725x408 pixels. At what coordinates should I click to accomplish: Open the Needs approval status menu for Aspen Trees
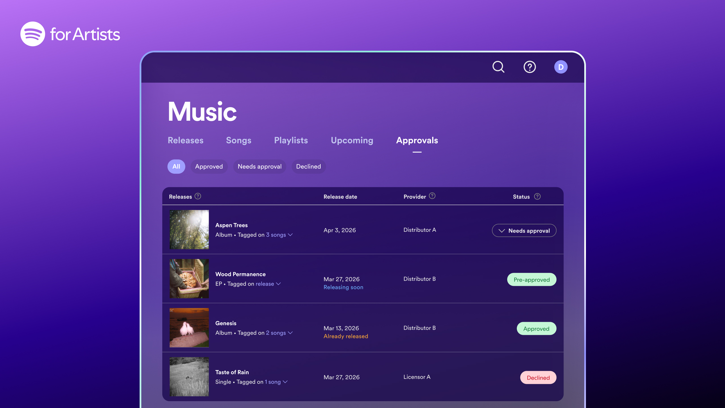[524, 230]
